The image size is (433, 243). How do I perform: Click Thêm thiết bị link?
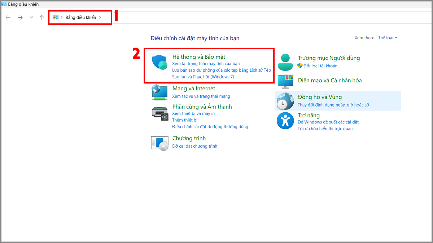click(185, 120)
